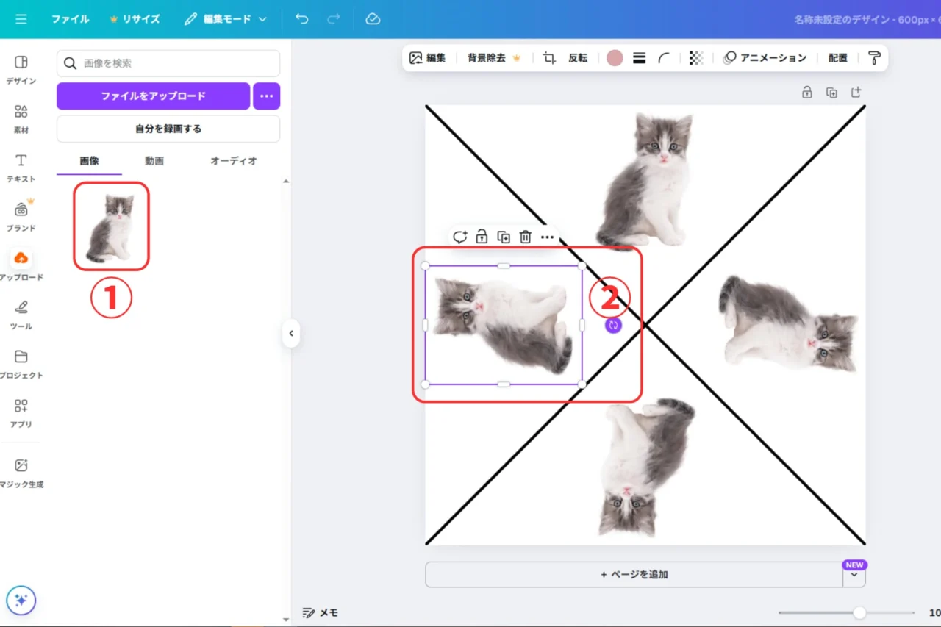Click the copy style paint roller icon
The height and width of the screenshot is (627, 941).
pyautogui.click(x=874, y=58)
